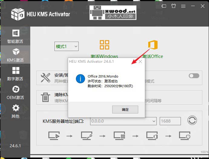
Task: Click the HEU KMS Activator cube logo
Action: 18,14
